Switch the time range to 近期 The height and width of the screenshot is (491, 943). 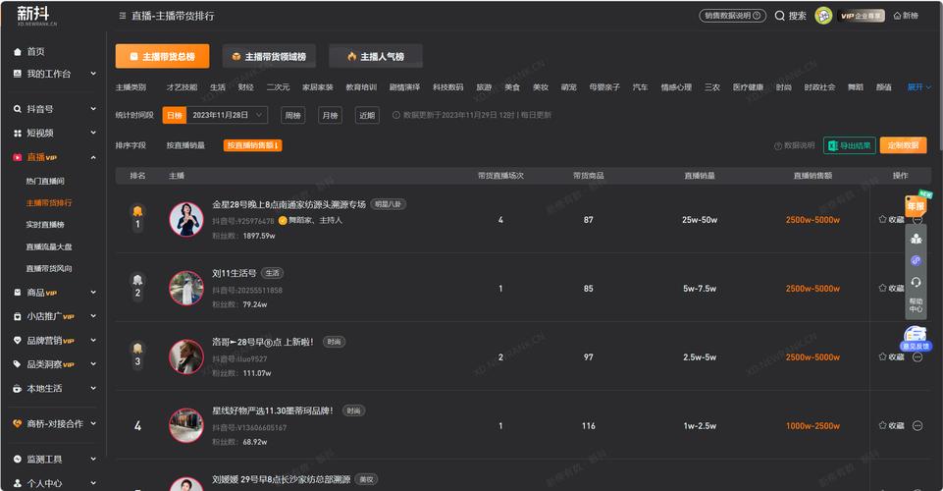click(367, 115)
